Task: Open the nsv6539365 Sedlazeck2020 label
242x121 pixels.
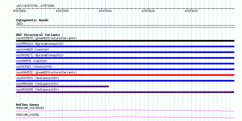Action: pyautogui.click(x=38, y=89)
